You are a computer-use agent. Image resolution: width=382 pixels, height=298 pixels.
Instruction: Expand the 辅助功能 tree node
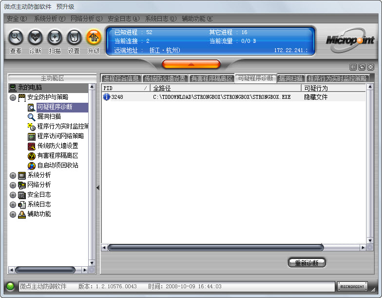13,214
